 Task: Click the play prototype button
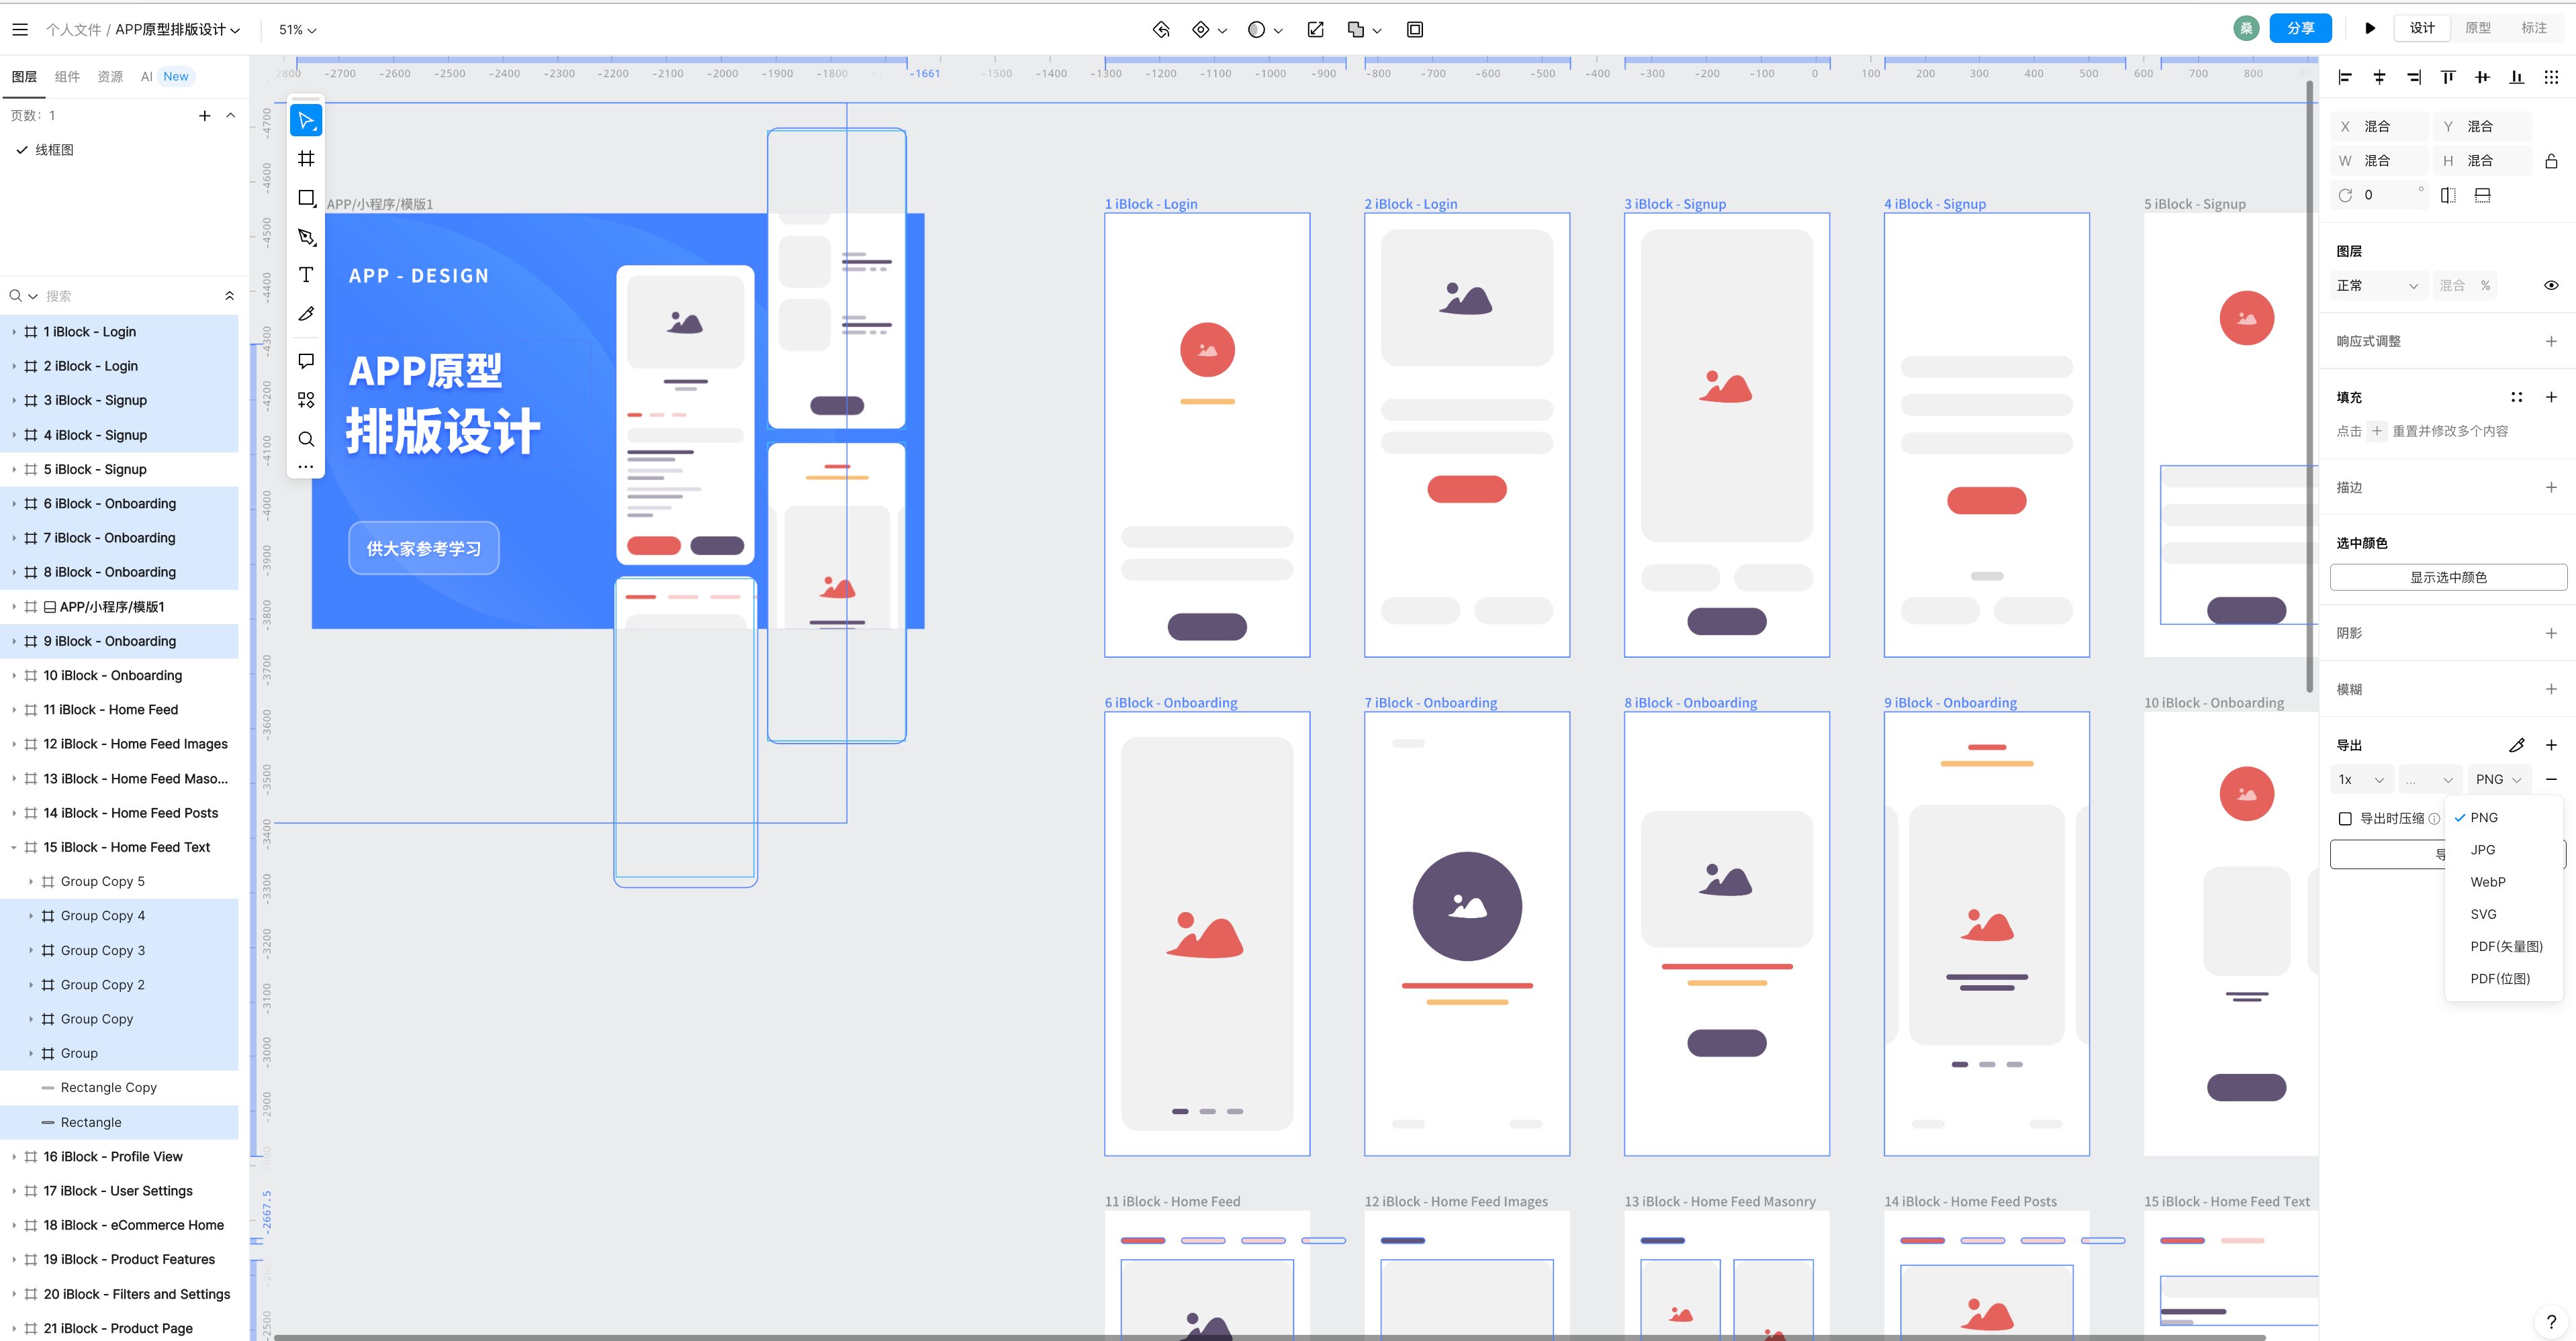pos(2369,28)
